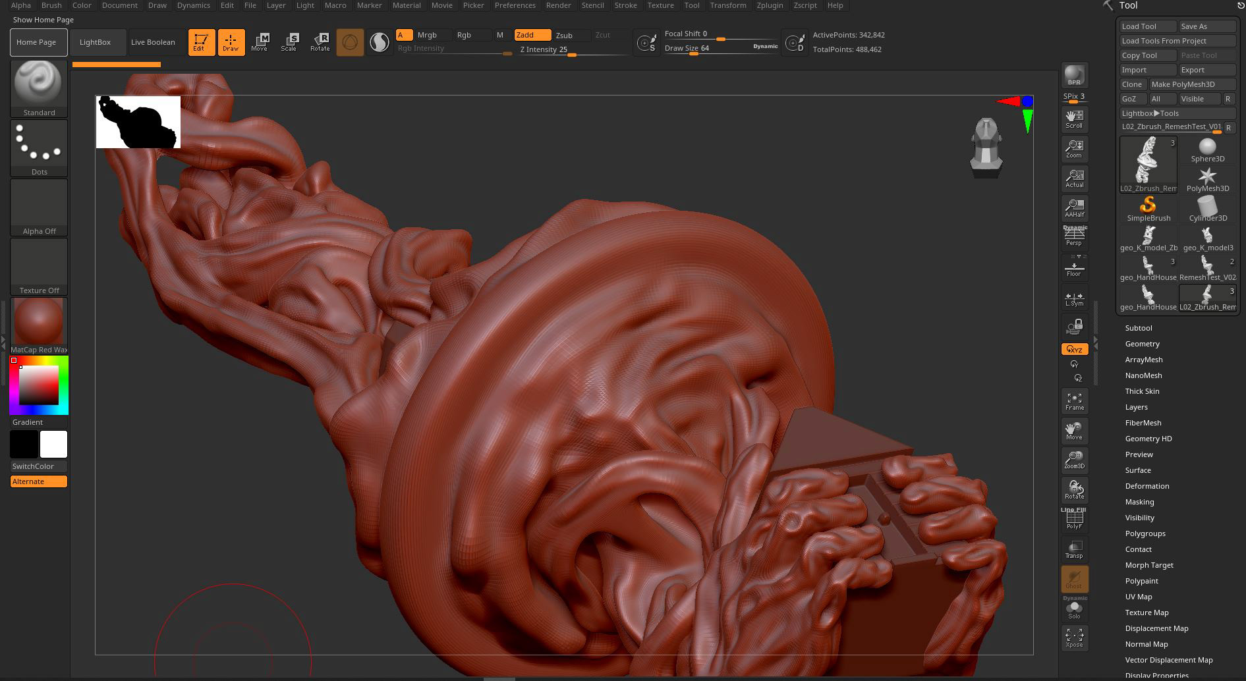This screenshot has width=1246, height=681.
Task: Click the camera view head navigator
Action: click(986, 148)
